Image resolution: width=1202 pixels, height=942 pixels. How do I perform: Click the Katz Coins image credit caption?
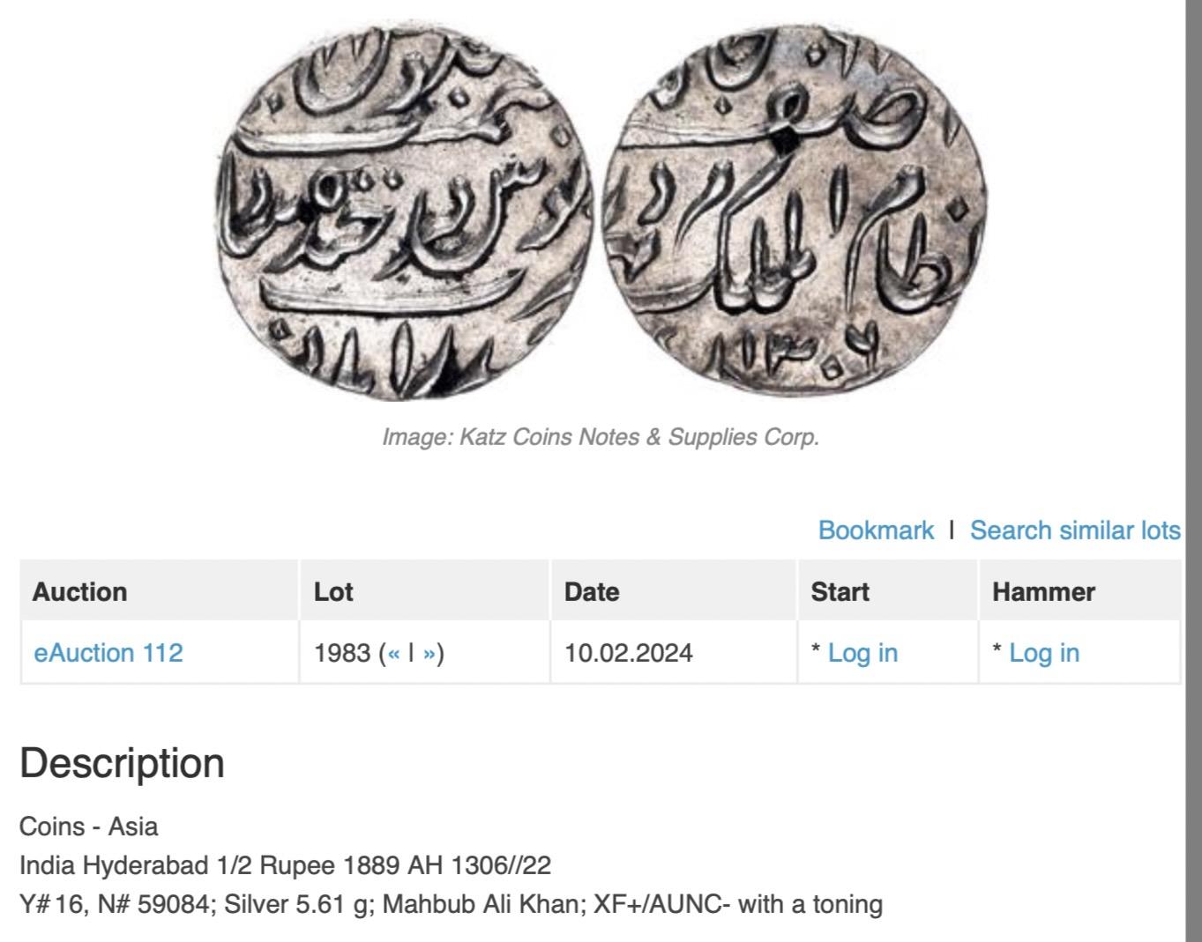point(601,437)
